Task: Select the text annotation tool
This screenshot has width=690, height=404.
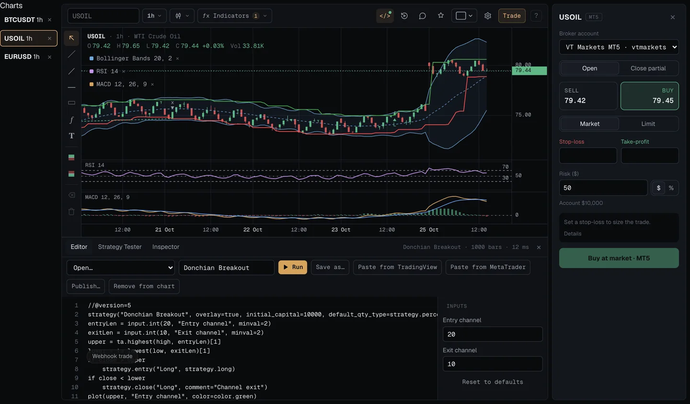Action: [71, 136]
